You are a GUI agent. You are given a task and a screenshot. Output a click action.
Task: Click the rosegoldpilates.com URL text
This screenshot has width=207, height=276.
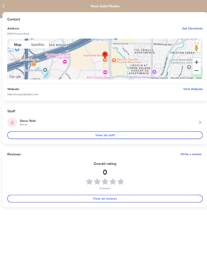[23, 94]
